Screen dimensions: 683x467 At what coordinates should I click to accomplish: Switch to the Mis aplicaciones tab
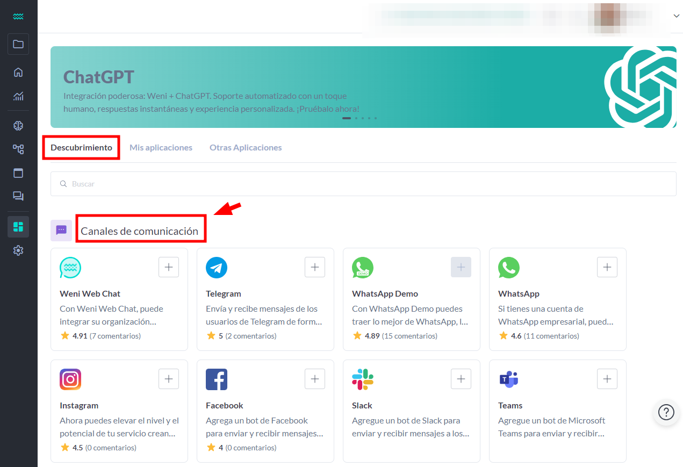161,147
